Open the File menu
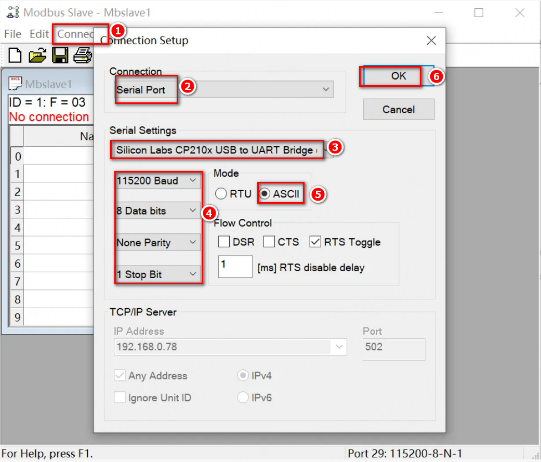This screenshot has height=462, width=541. pos(13,34)
